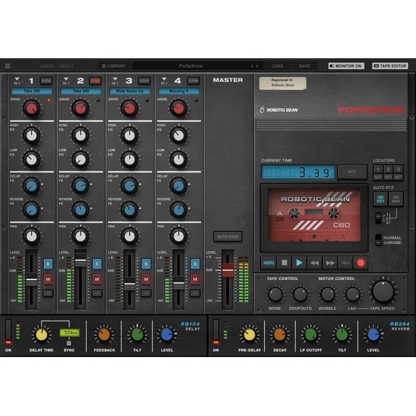Toggle REV reverse playback

pos(345,263)
